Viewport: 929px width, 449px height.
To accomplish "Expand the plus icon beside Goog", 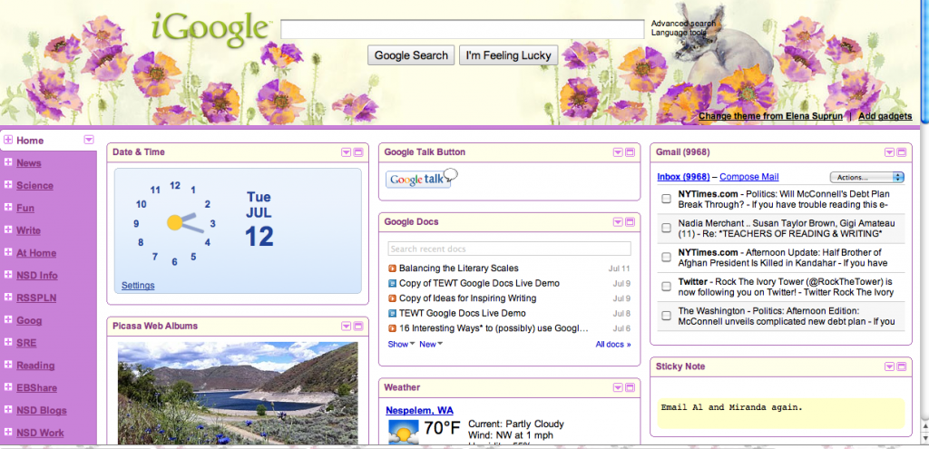I will coord(8,320).
